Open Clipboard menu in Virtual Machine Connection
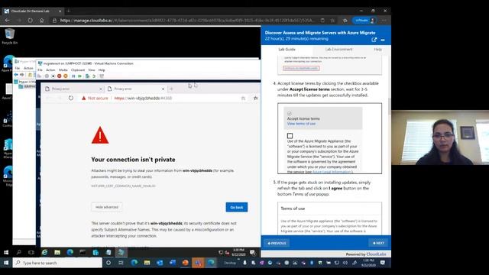Viewport: 489px width, 275px height. pyautogui.click(x=78, y=70)
